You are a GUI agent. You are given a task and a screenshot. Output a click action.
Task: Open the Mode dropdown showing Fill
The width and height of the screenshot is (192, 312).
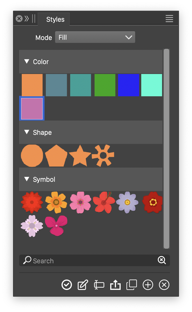[x=95, y=37]
